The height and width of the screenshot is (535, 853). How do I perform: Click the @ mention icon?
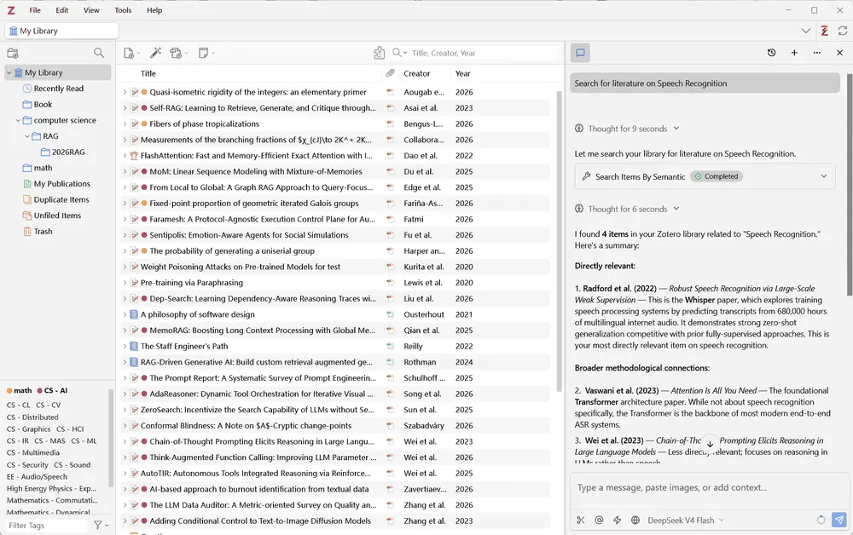coord(599,520)
